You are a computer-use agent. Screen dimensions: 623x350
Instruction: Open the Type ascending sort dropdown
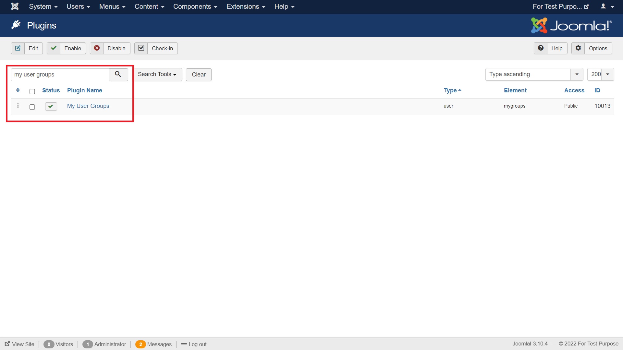[534, 74]
